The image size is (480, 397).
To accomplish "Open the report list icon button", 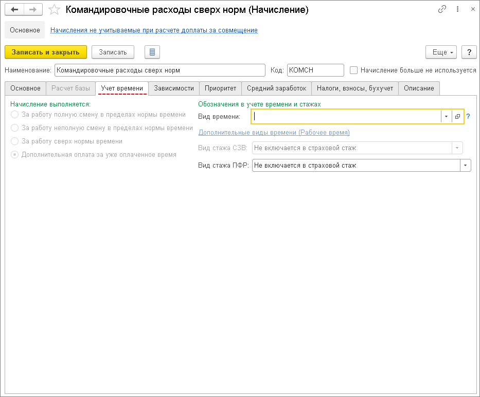I will pyautogui.click(x=152, y=52).
